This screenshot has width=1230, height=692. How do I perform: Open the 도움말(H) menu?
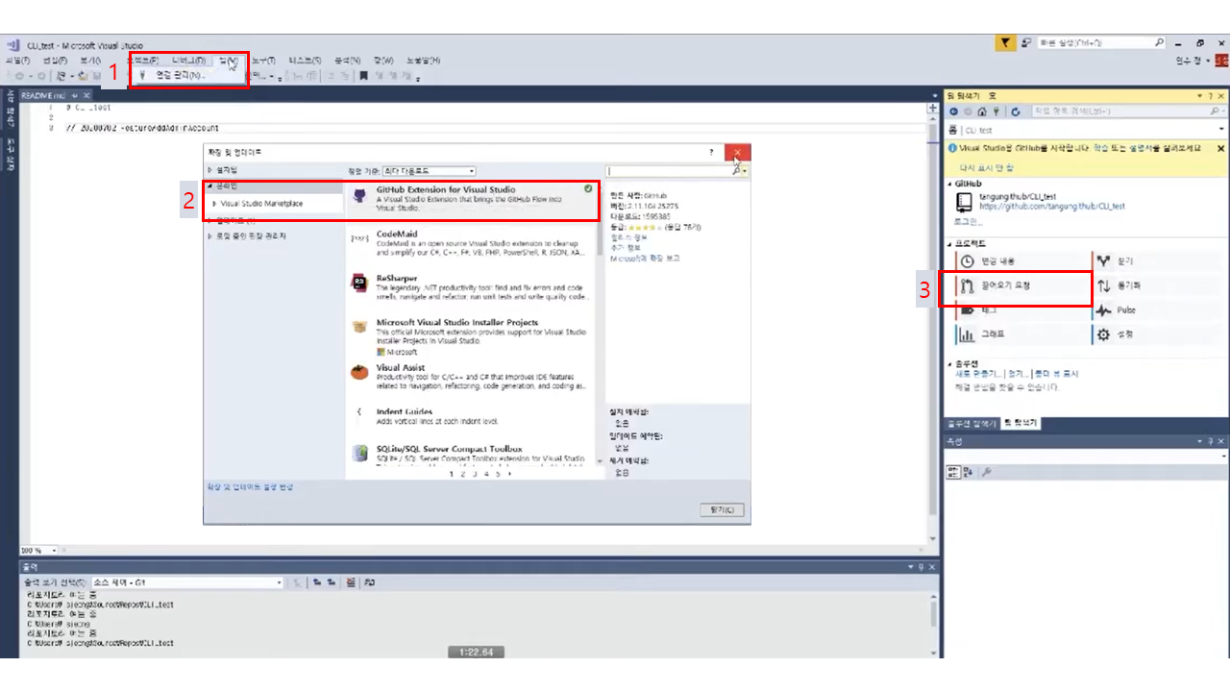423,61
